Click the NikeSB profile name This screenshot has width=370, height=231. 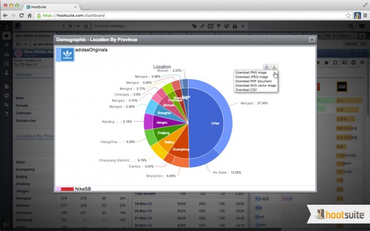coord(83,189)
